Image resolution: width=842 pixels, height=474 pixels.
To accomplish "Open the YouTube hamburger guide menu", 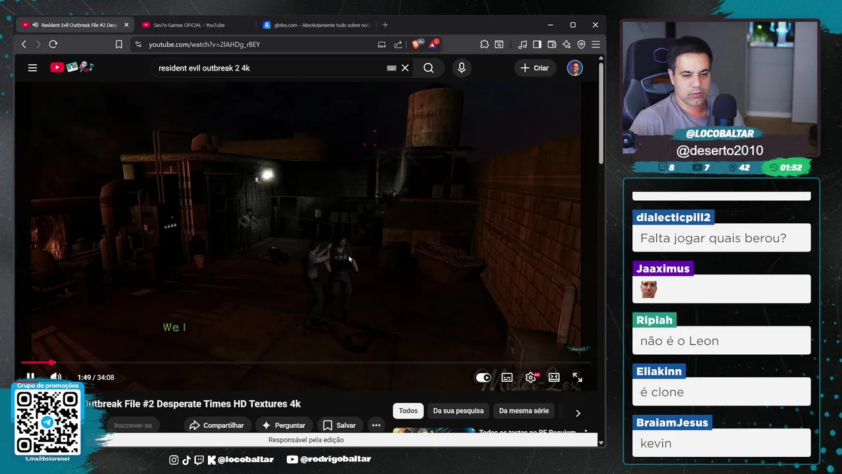I will pos(32,68).
